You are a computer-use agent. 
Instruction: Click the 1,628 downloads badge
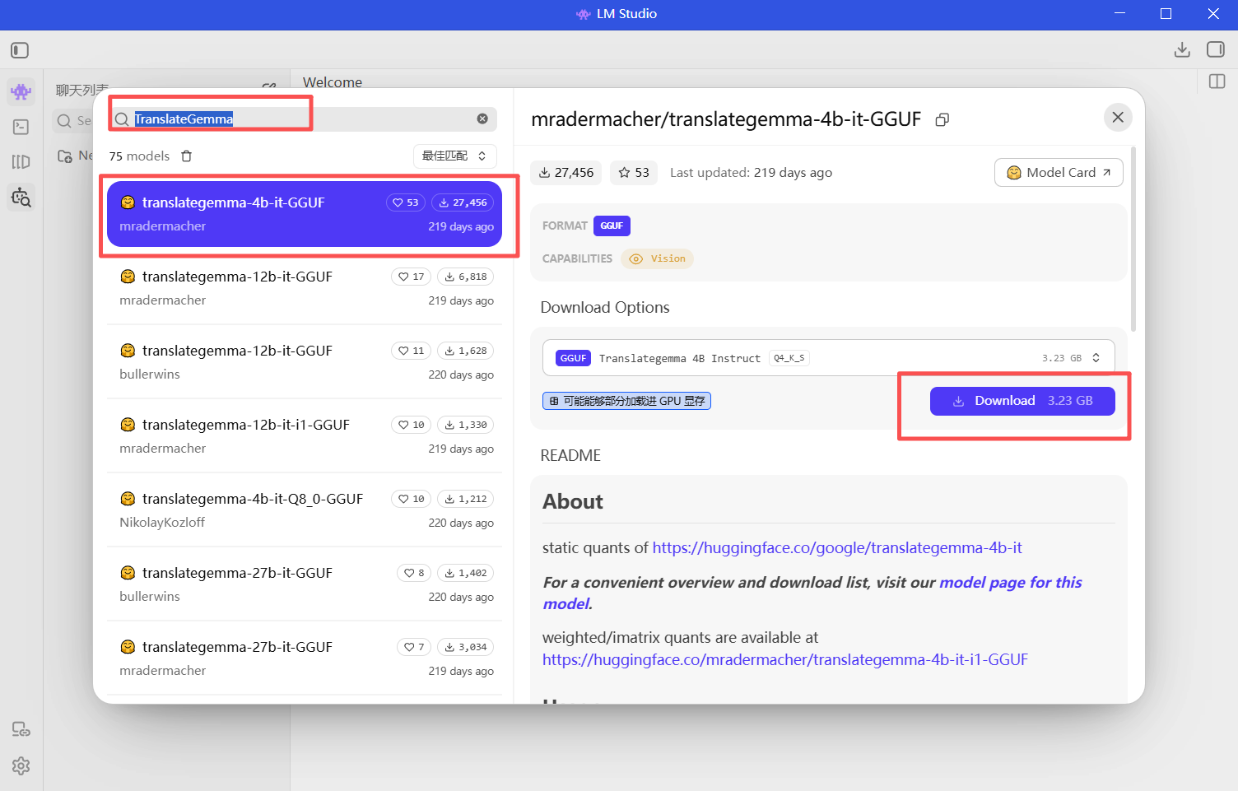pyautogui.click(x=466, y=351)
